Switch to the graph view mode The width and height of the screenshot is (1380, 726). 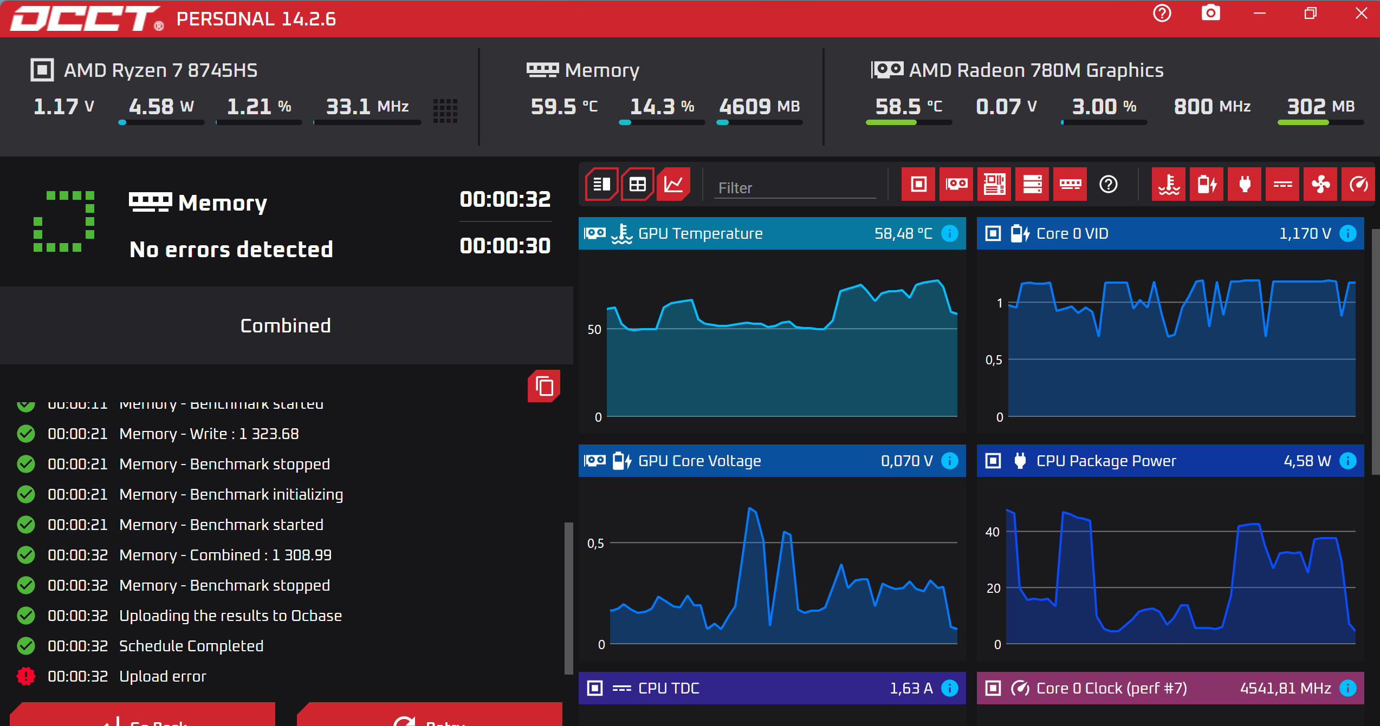coord(673,185)
